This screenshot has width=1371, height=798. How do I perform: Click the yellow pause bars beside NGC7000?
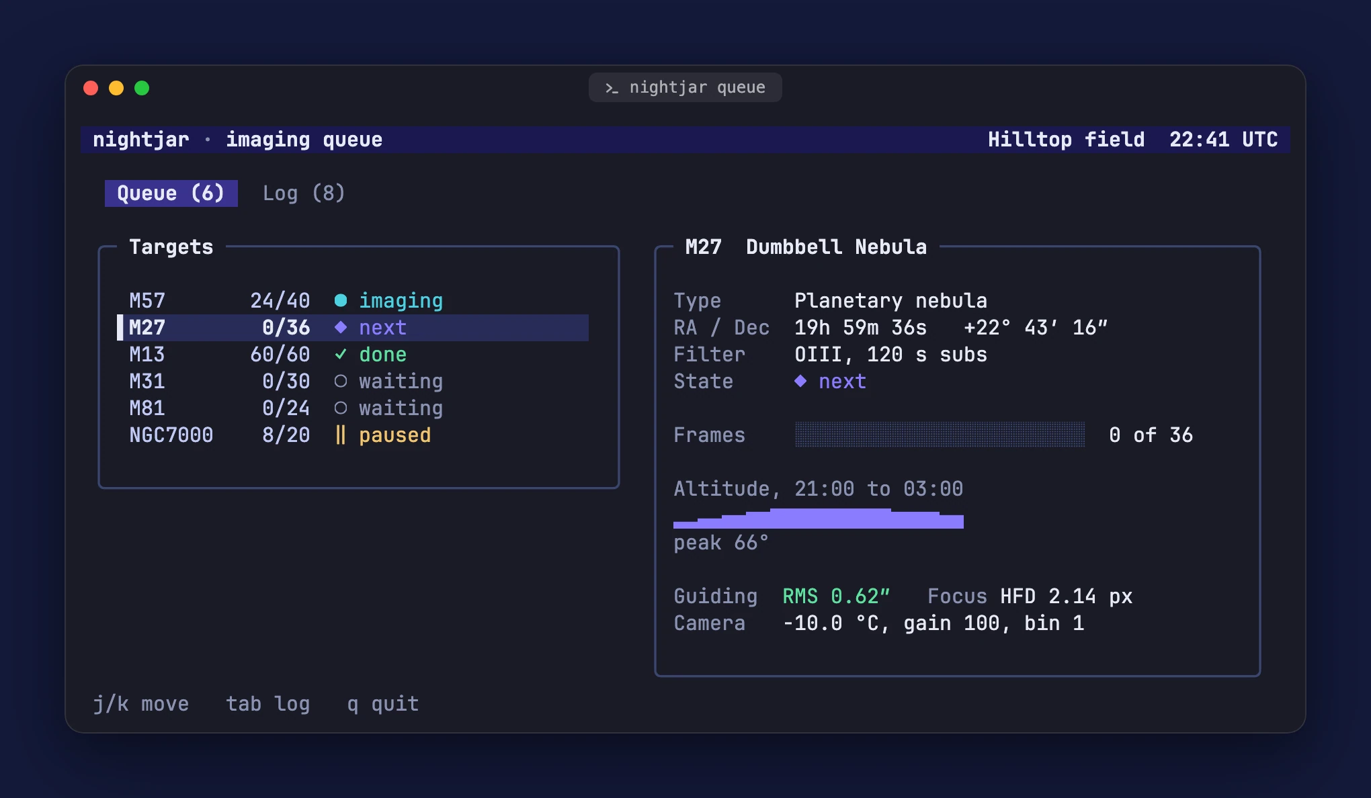pos(341,435)
